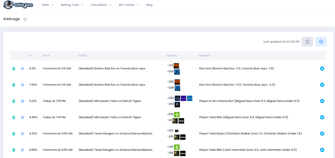The width and height of the screenshot is (335, 158).
Task: Add the 2.86% arbitrage bet with plus
Action: (23, 150)
